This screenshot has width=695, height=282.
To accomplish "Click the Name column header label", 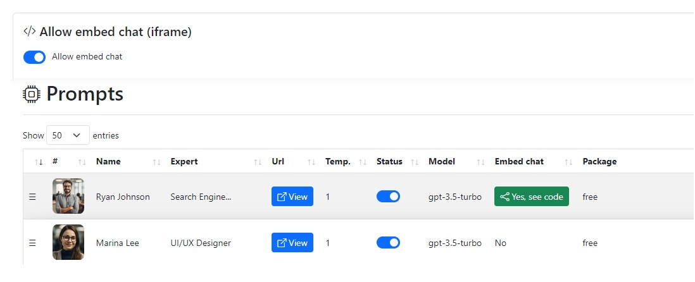I will pos(108,162).
